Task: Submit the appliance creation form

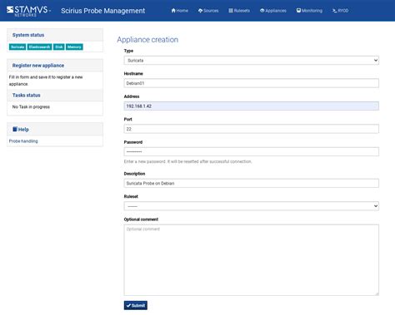Action: point(136,305)
